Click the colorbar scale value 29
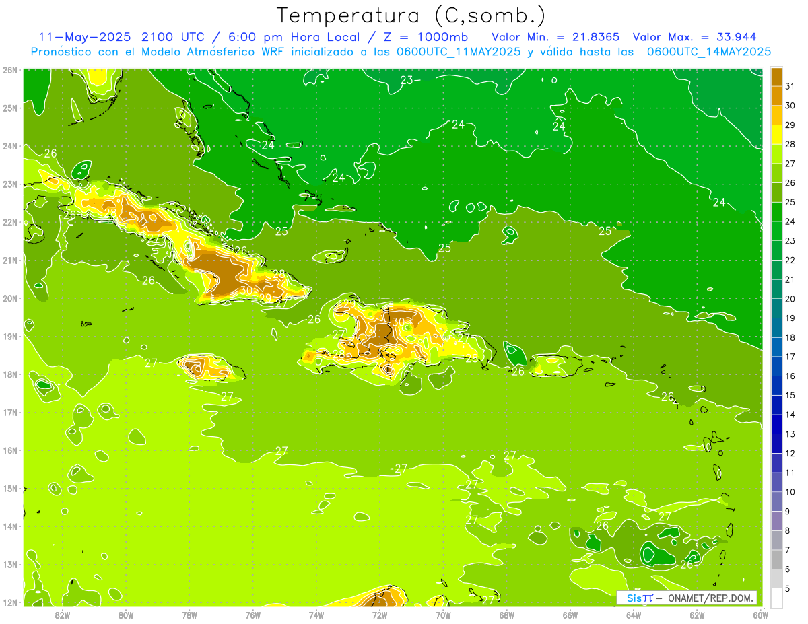The image size is (808, 624). 790,125
